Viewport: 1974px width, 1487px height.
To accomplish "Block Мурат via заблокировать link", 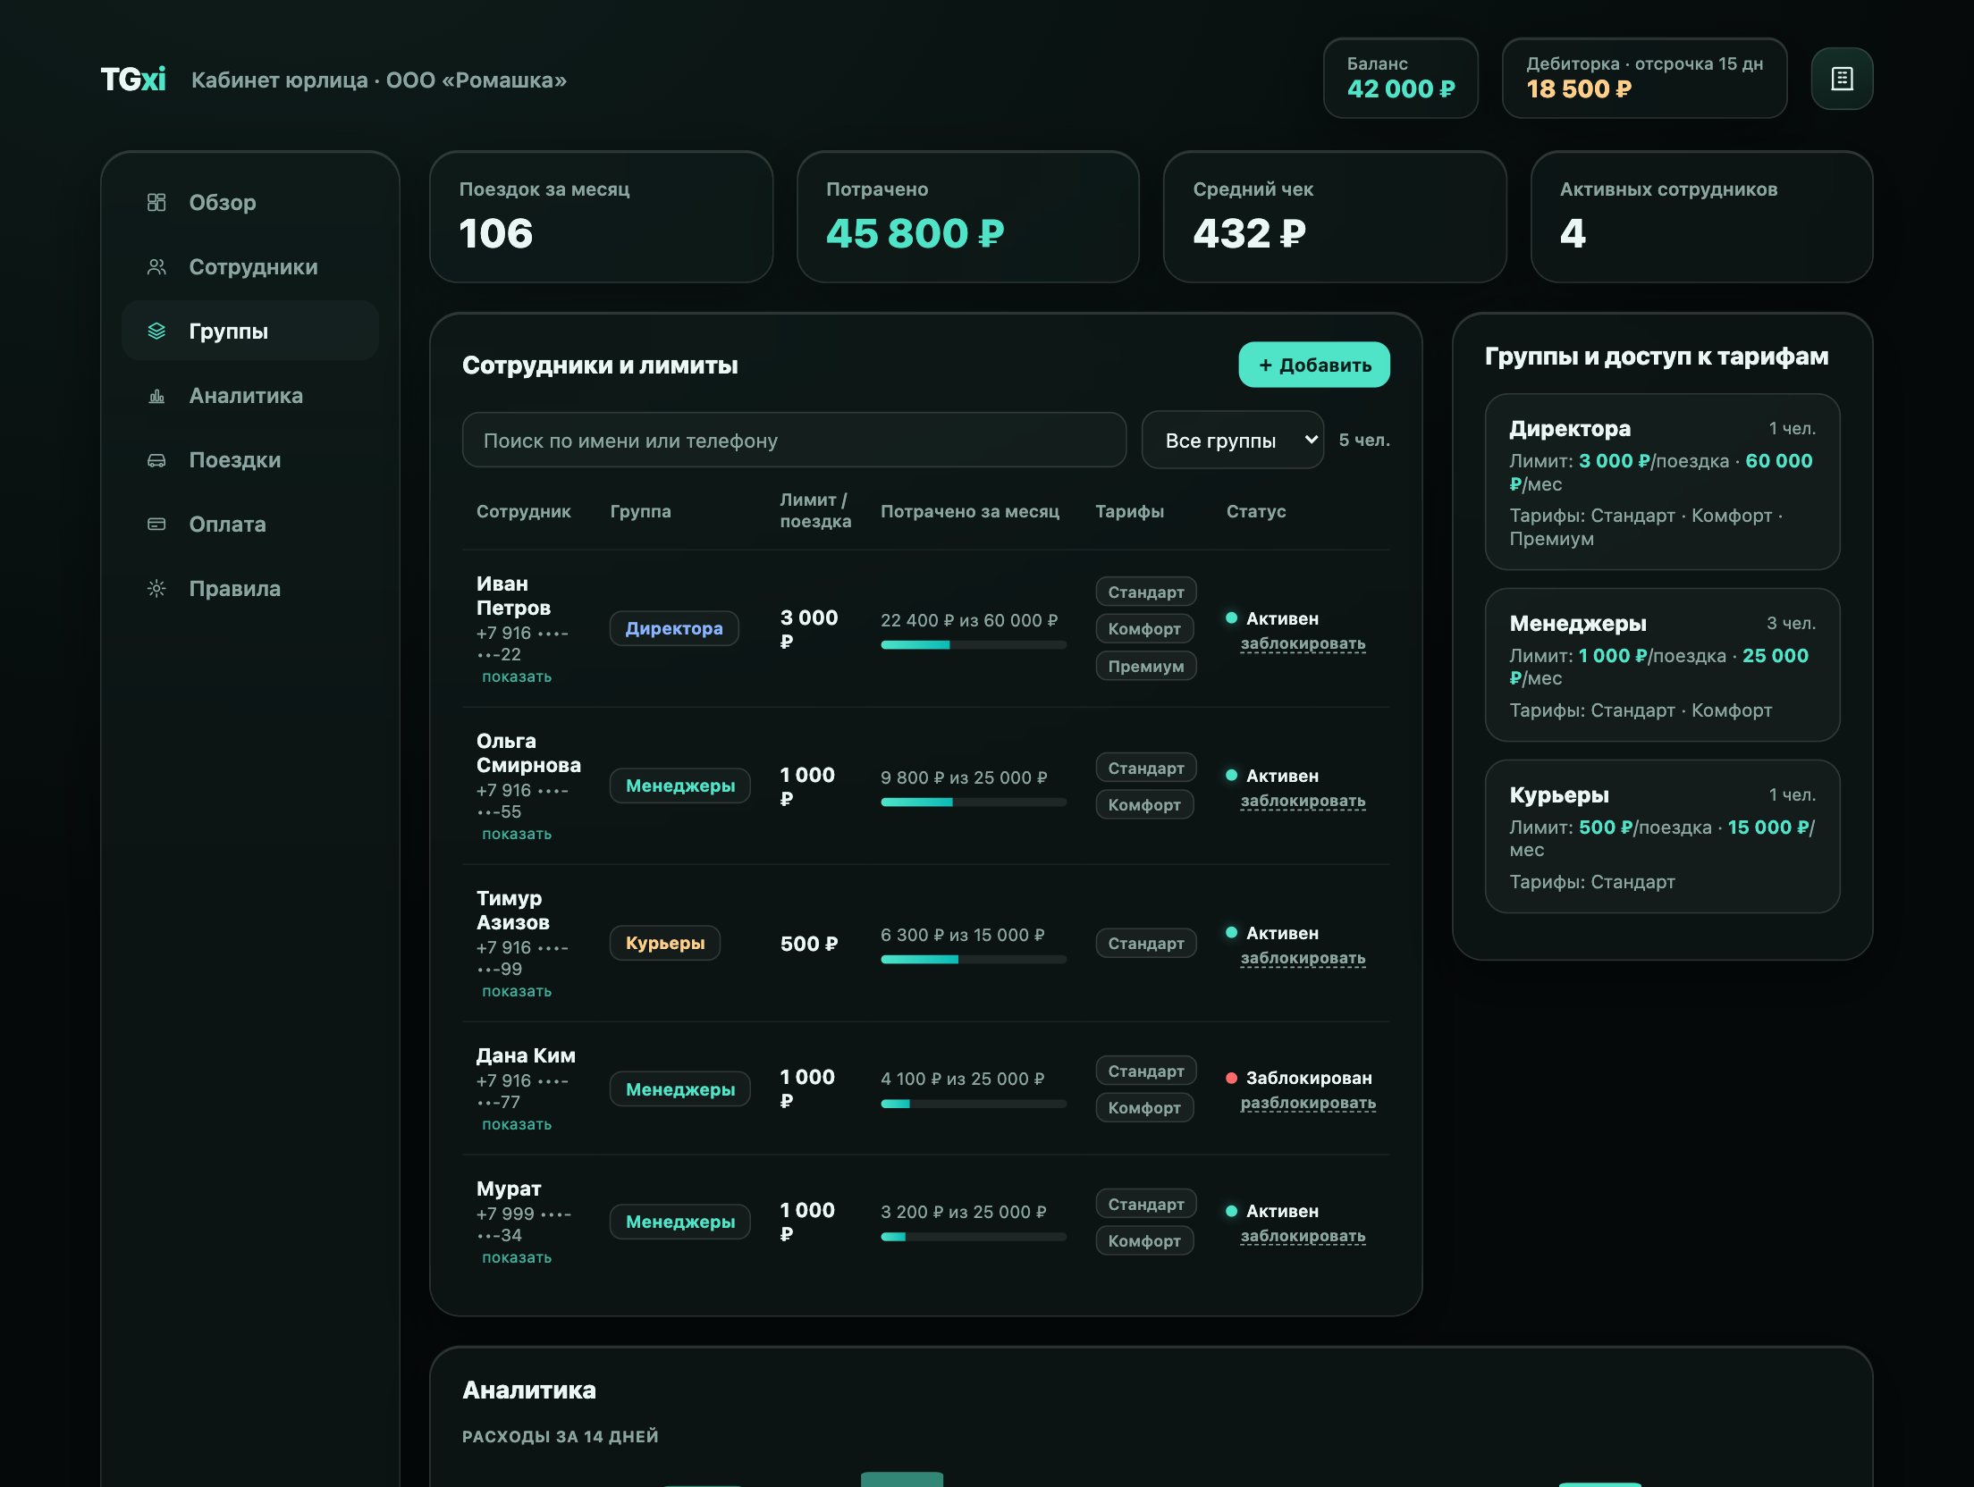I will (1303, 1236).
